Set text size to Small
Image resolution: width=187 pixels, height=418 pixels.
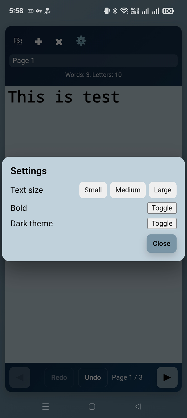(93, 190)
